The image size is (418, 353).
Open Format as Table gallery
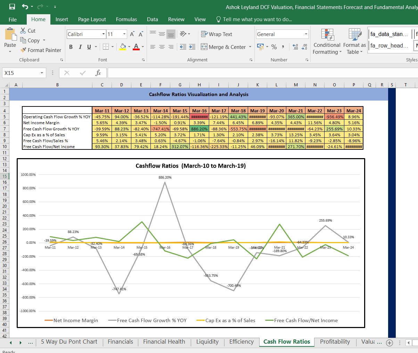click(x=354, y=42)
